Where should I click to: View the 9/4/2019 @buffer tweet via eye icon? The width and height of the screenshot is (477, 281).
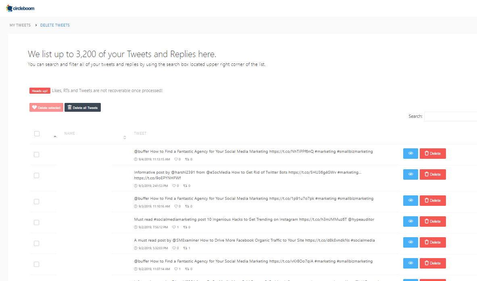[x=410, y=154]
